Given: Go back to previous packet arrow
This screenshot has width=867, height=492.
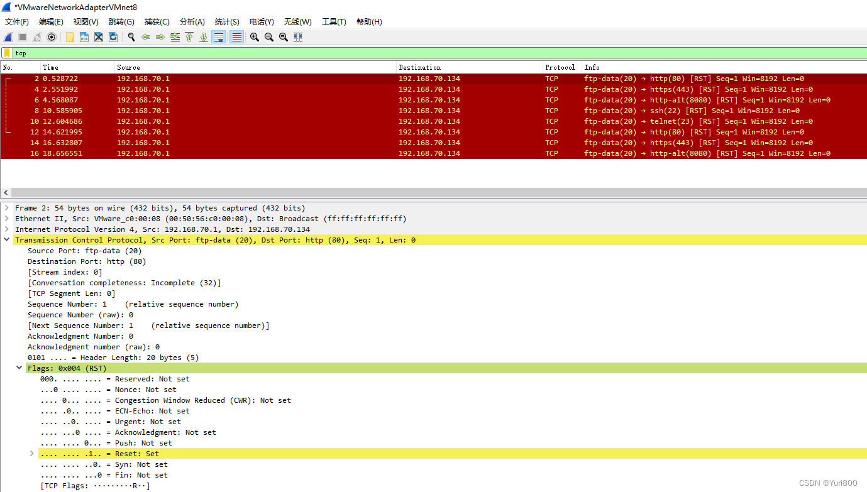Looking at the screenshot, I should coord(146,37).
